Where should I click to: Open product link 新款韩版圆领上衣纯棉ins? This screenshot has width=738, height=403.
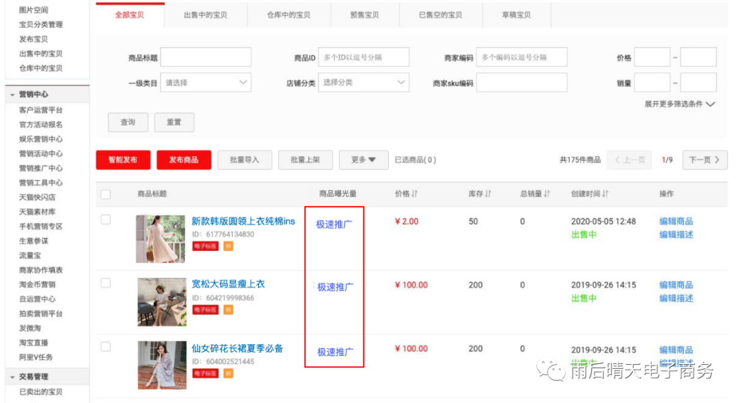[243, 221]
